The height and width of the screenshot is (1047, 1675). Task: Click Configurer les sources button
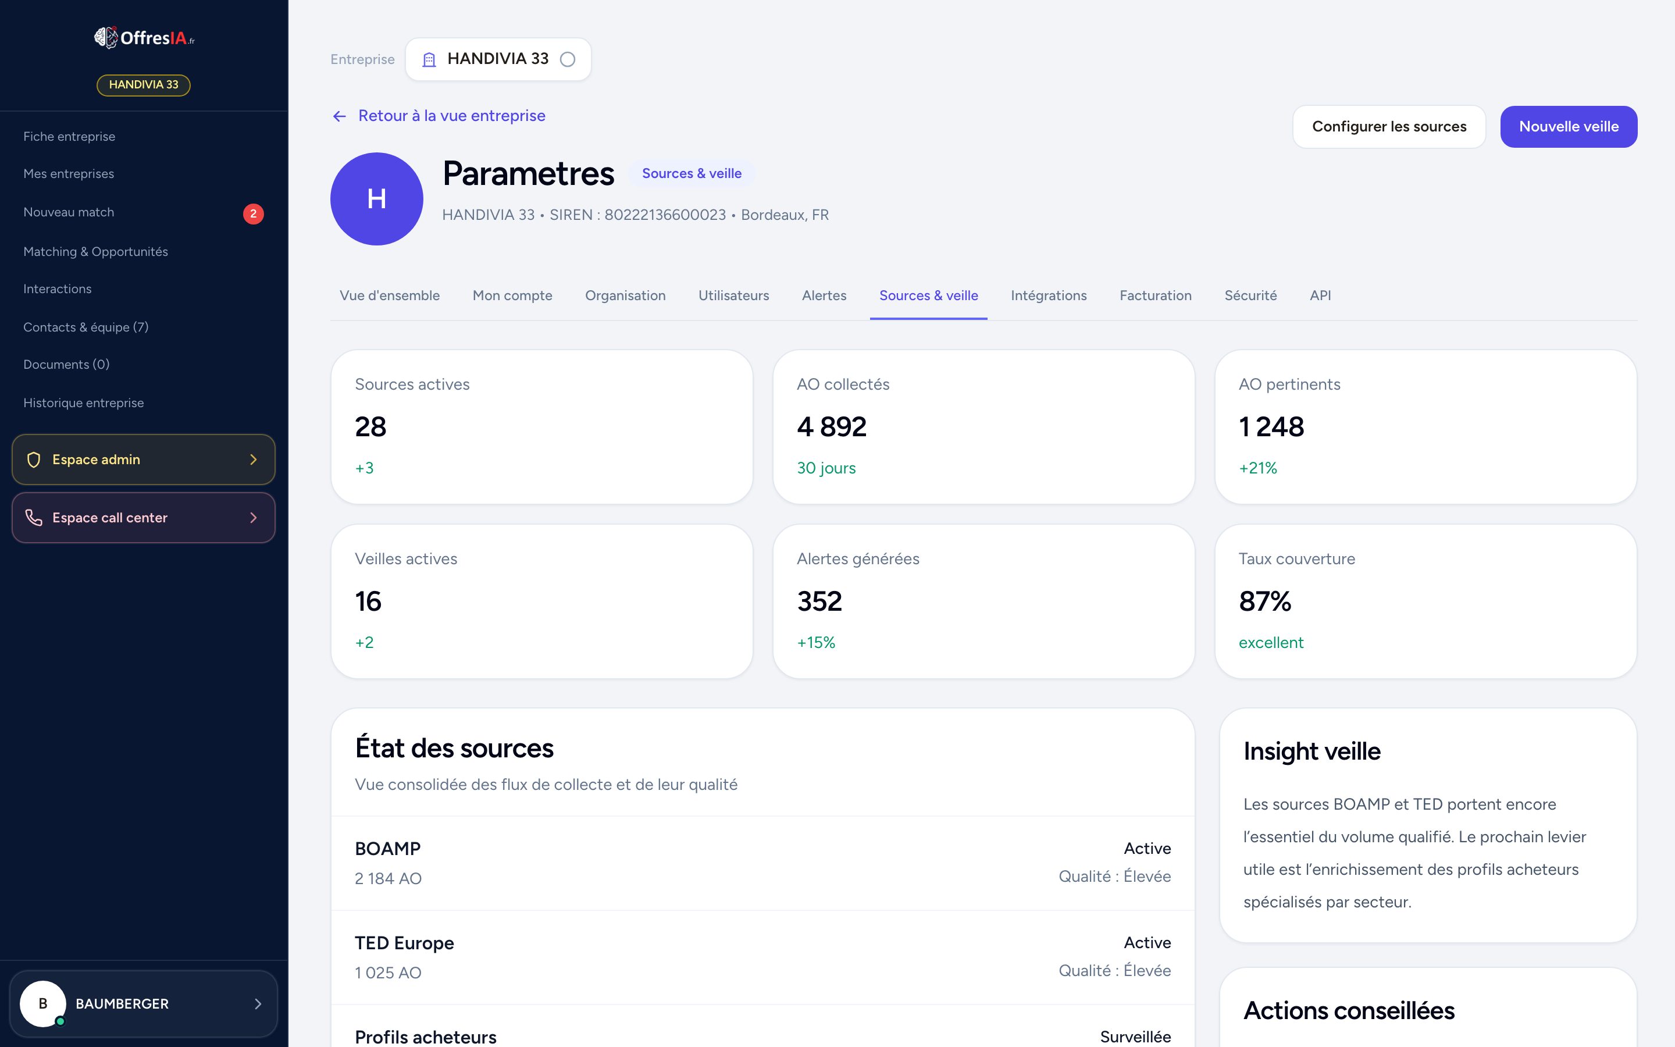click(x=1388, y=127)
